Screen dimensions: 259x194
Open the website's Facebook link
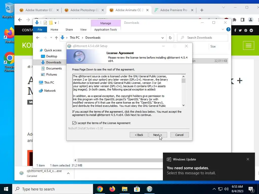235,30
